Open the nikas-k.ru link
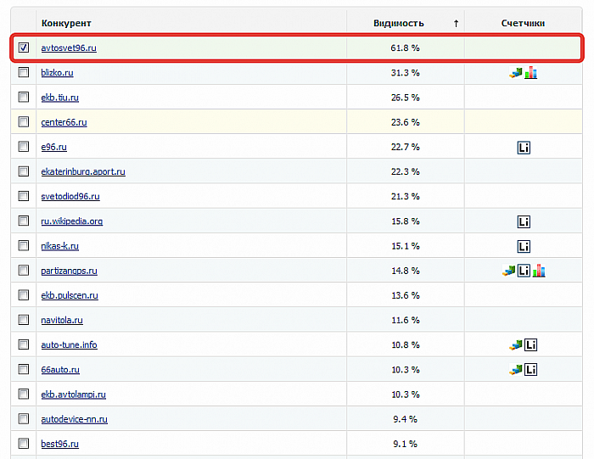This screenshot has width=594, height=459. click(60, 246)
